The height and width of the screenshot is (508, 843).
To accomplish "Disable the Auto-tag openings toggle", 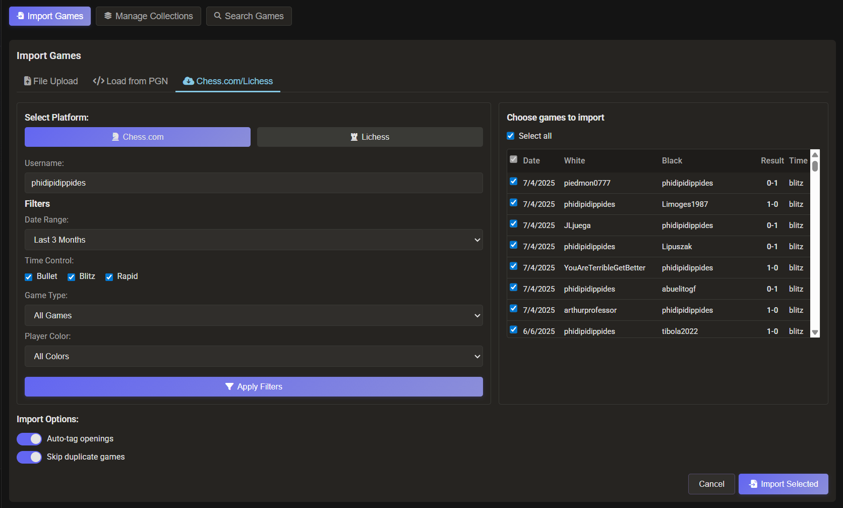I will (29, 439).
